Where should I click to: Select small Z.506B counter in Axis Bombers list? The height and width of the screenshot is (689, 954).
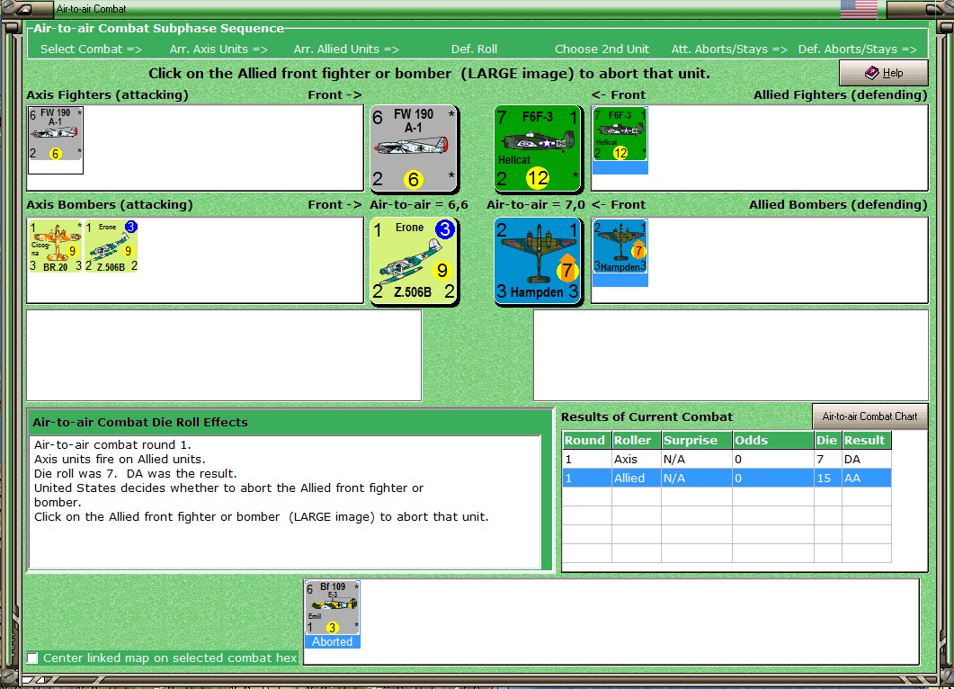coord(111,246)
